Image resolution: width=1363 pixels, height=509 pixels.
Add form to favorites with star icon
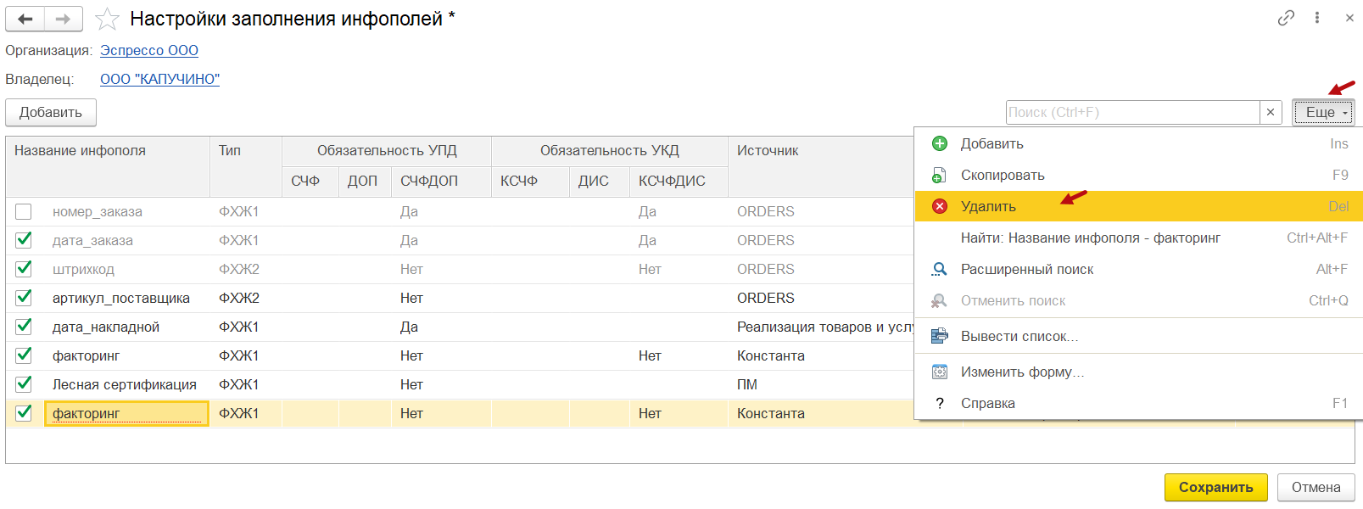point(107,19)
